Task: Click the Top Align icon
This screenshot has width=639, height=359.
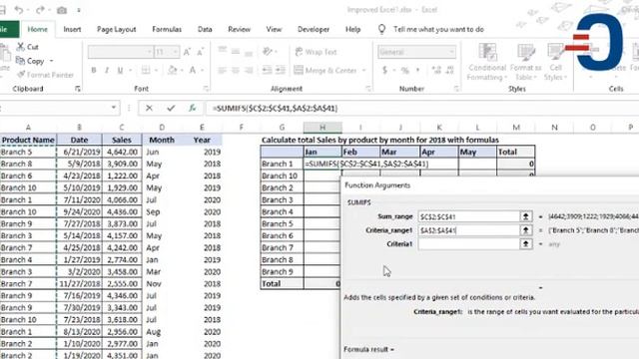Action: point(222,51)
